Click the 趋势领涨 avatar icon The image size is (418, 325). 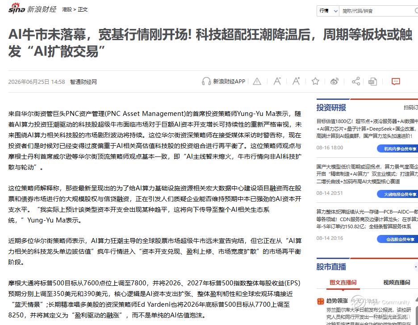[x=320, y=301]
